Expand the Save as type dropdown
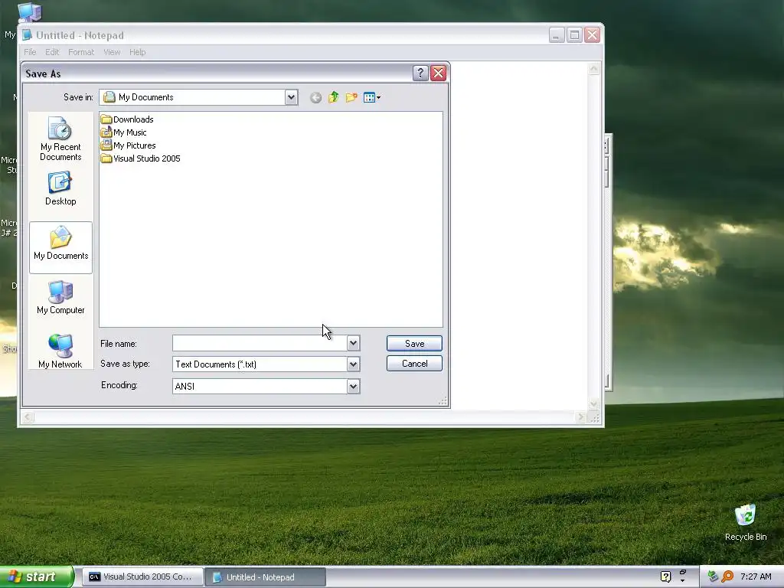Image resolution: width=784 pixels, height=588 pixels. click(353, 364)
